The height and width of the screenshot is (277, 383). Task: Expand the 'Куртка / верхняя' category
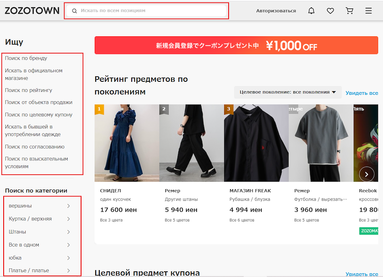point(40,219)
